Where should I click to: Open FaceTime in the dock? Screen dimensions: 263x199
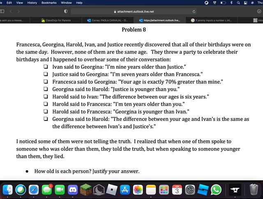(60, 190)
